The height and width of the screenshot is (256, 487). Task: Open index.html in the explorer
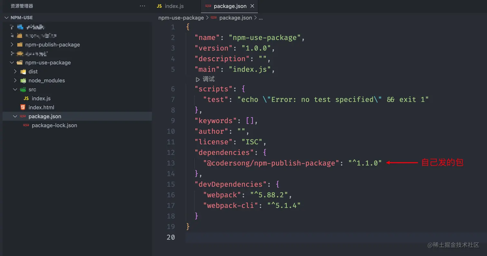click(x=41, y=107)
